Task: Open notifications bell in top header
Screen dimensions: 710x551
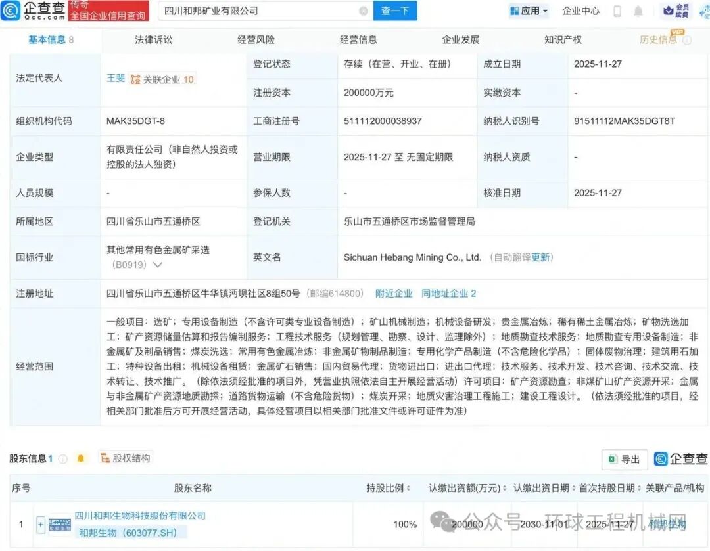Action: [x=638, y=11]
